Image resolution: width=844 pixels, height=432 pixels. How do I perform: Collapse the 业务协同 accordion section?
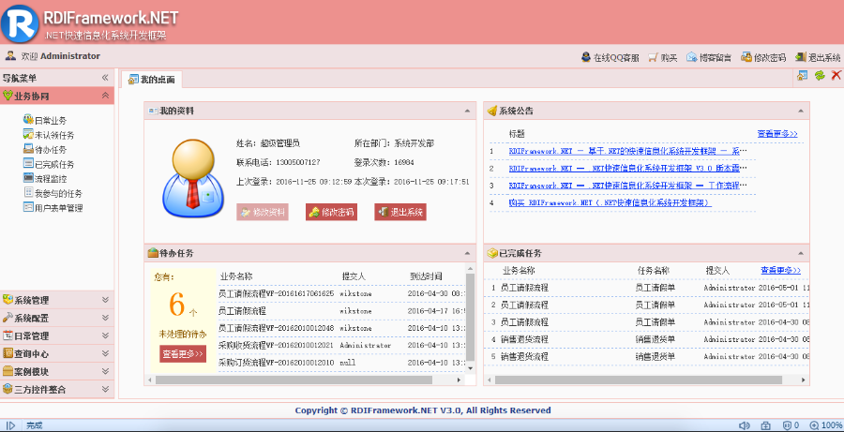105,96
